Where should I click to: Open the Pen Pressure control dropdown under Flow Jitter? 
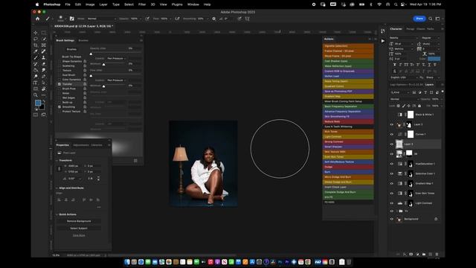coord(116,80)
